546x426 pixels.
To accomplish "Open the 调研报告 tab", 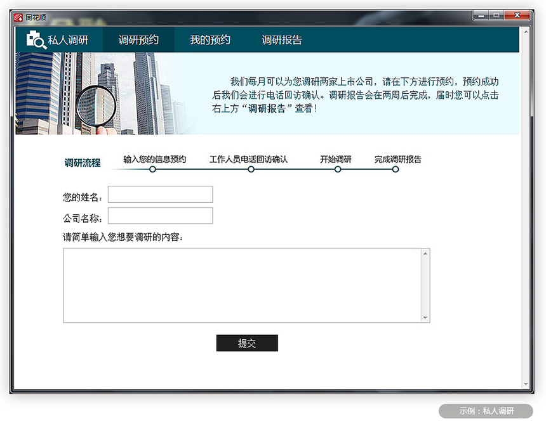I will [x=282, y=40].
